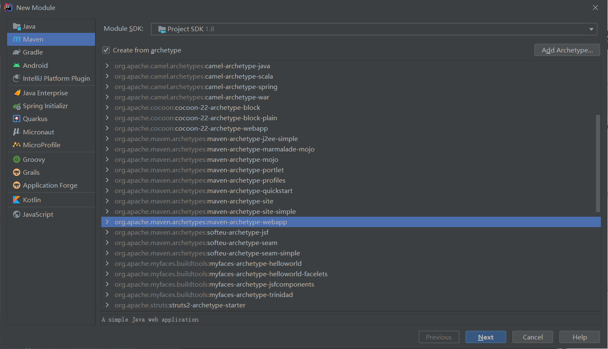Select maven-archetype-site row

(351, 201)
